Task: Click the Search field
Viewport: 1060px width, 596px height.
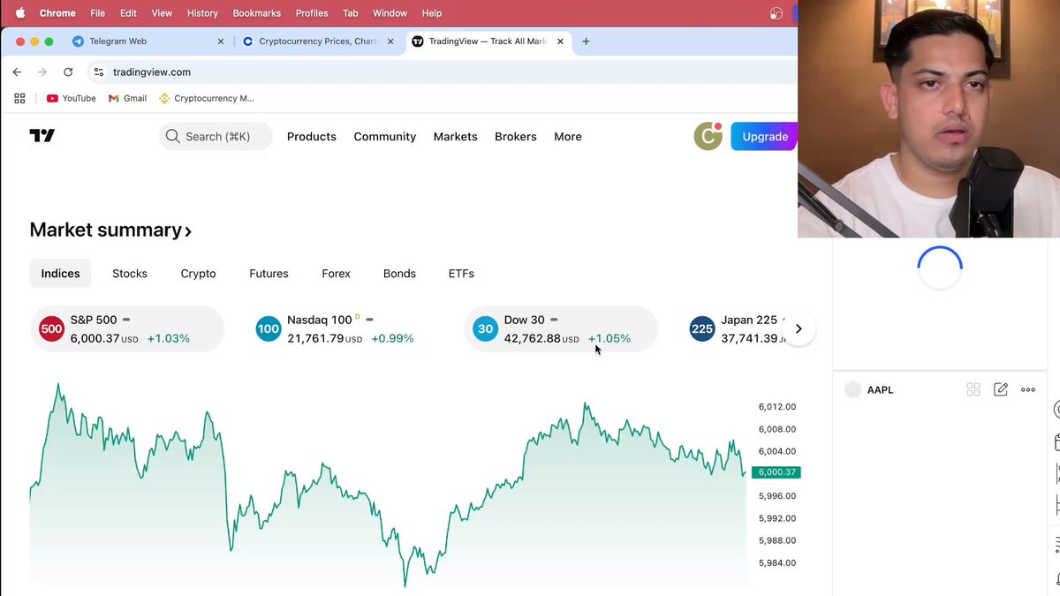Action: click(x=216, y=137)
